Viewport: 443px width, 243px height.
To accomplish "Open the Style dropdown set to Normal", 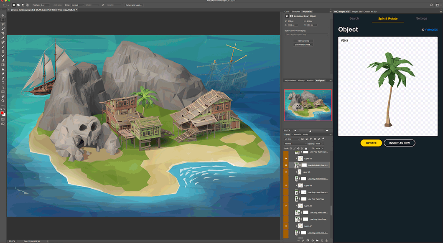I will 77,5.
